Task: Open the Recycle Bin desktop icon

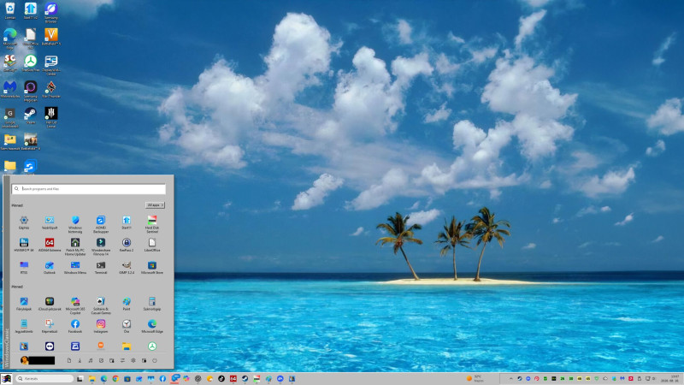Action: tap(9, 10)
